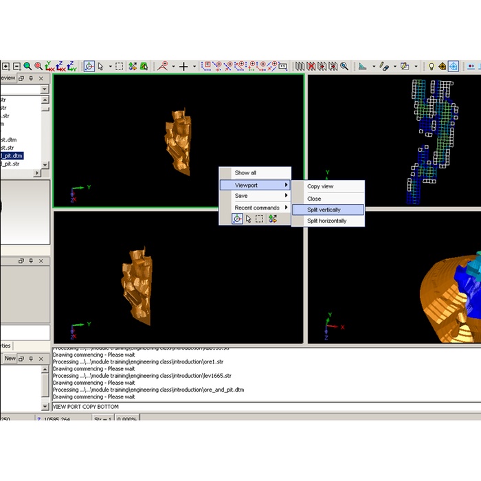Screen dimensions: 481x481
Task: Toggle the highlighted wireframe globe view button
Action: point(454,67)
